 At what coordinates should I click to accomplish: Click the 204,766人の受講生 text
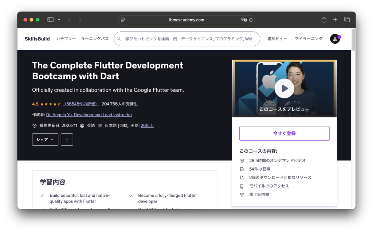pyautogui.click(x=119, y=104)
